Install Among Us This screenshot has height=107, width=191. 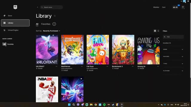[141, 68]
